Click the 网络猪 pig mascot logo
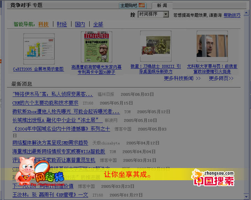 (x=39, y=172)
